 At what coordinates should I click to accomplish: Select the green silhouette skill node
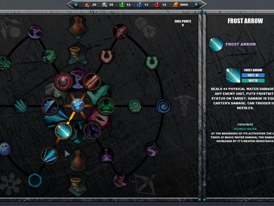click(x=106, y=106)
